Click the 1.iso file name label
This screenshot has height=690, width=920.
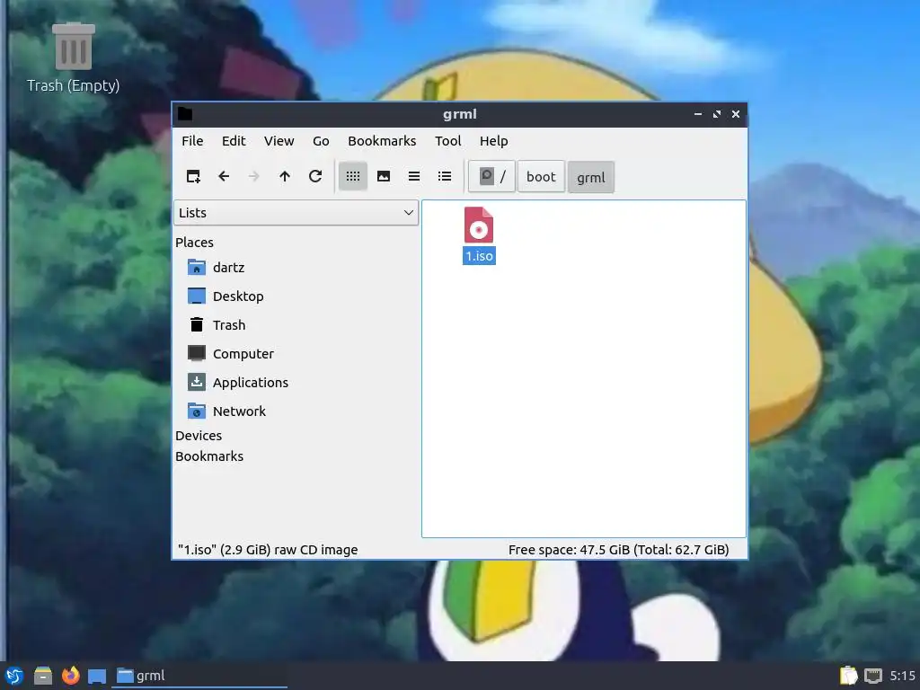480,256
